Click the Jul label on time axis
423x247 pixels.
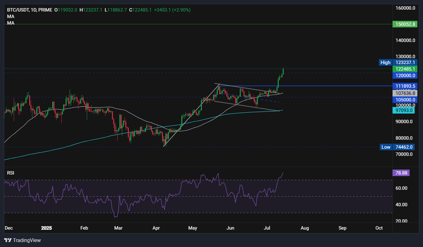click(x=267, y=228)
